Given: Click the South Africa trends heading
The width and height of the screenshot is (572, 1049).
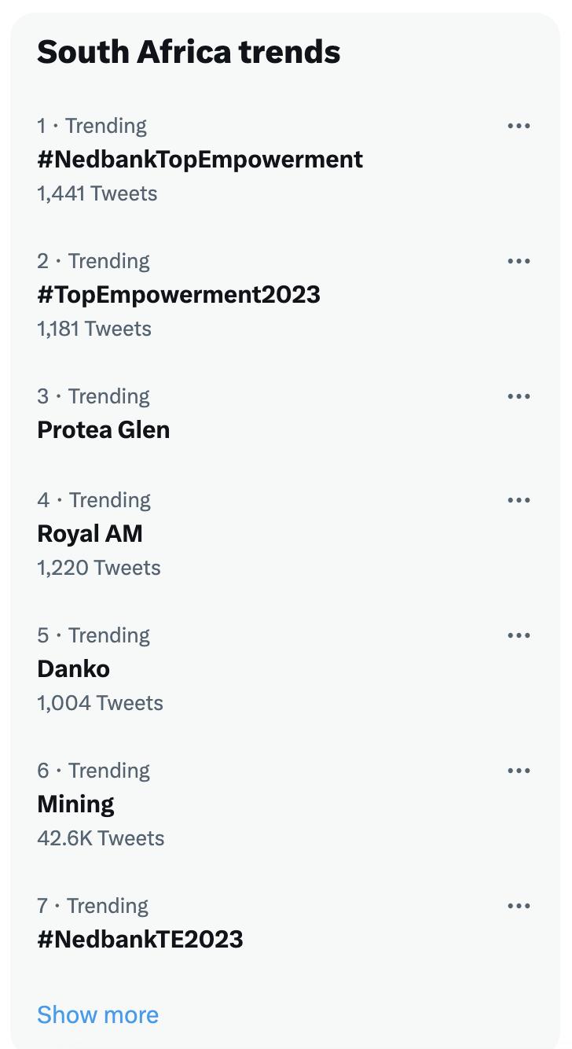Looking at the screenshot, I should coord(189,52).
